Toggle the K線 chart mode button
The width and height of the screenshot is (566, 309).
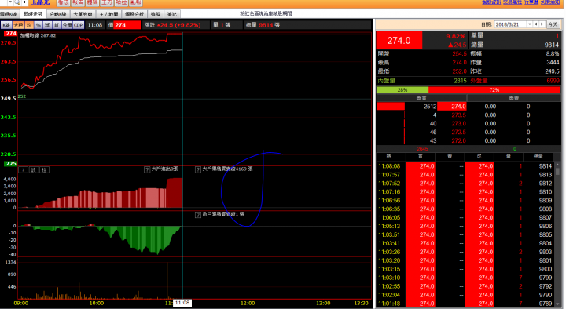(6, 25)
